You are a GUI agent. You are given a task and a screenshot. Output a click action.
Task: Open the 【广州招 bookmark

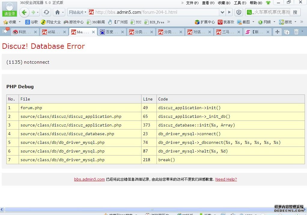tap(118, 22)
